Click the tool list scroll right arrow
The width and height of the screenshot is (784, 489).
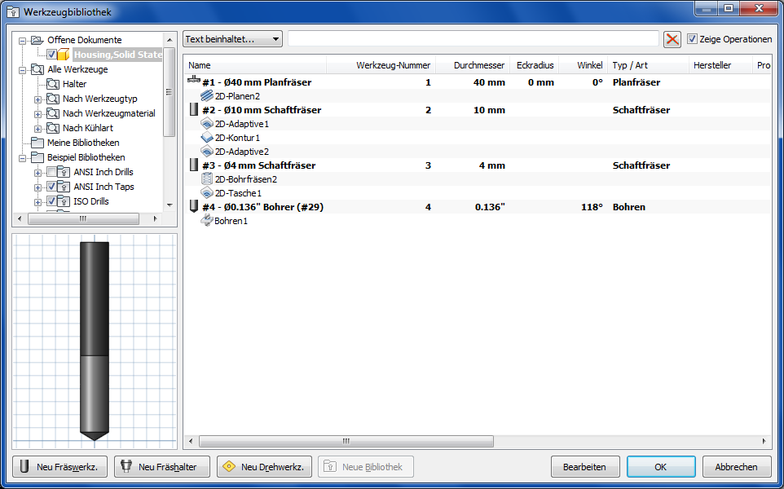[764, 441]
